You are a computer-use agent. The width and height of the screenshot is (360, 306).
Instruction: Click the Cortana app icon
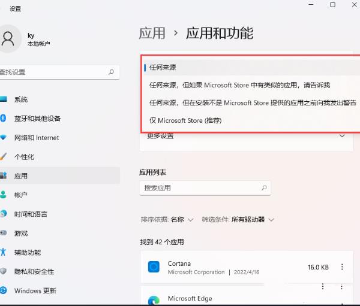(x=154, y=267)
